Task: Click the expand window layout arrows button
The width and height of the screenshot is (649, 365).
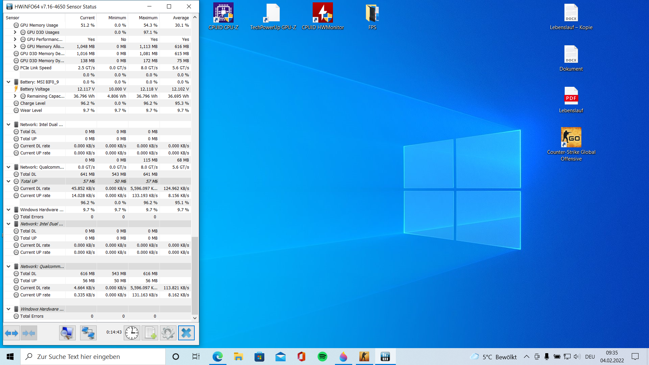Action: pos(11,333)
